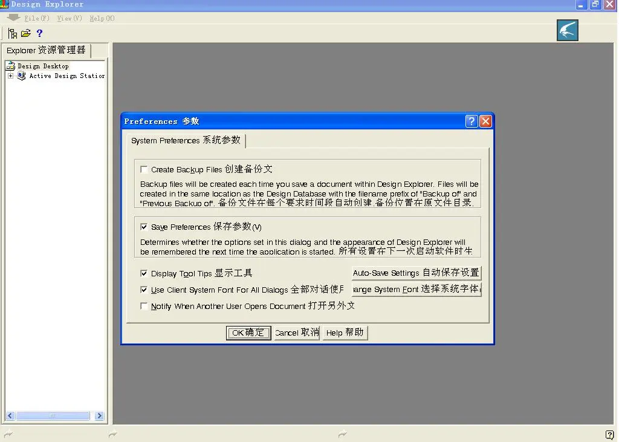Viewport: 619px width, 442px height.
Task: Close the Design Explorer main window
Action: pos(609,5)
